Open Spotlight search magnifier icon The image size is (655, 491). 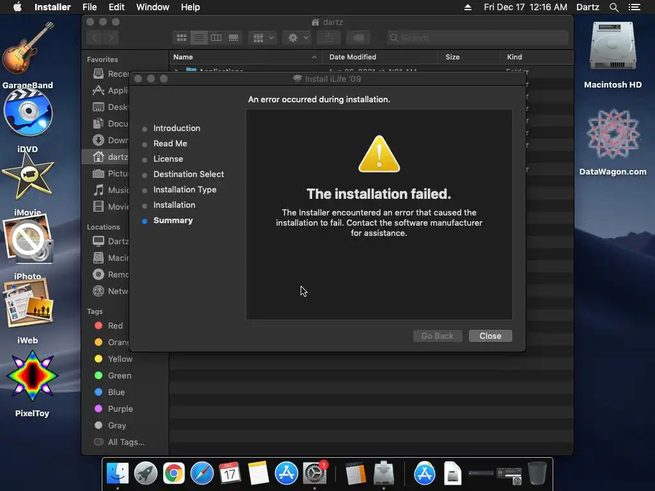tap(613, 7)
